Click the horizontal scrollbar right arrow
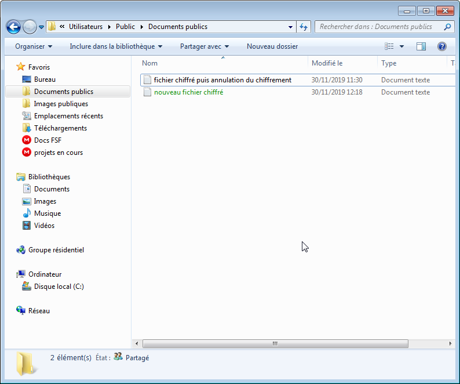The height and width of the screenshot is (384, 460). point(450,343)
